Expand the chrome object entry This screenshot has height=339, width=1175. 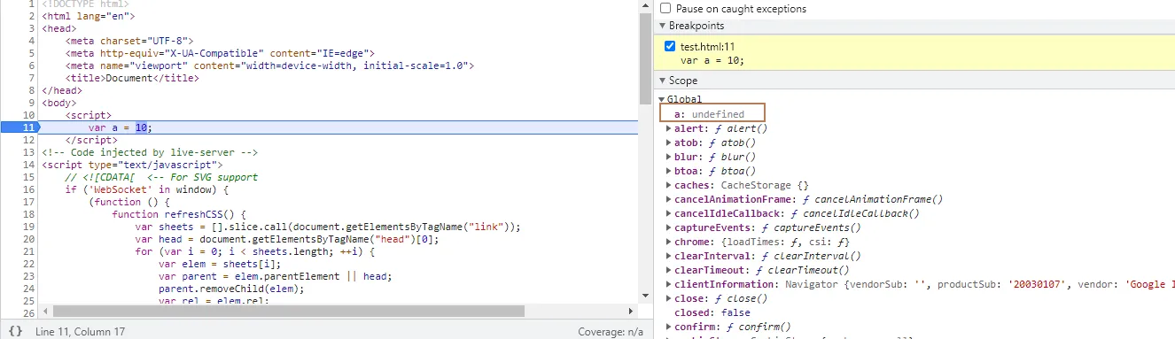[669, 242]
